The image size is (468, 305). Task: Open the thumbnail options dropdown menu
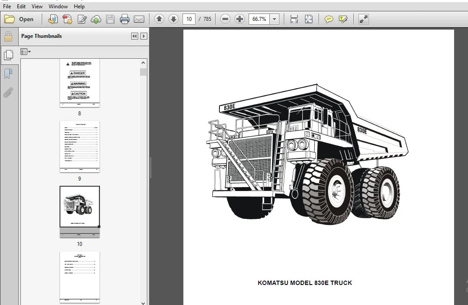[x=26, y=52]
